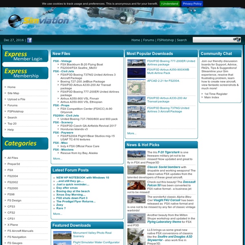Click the Dassault Falcon 50 cabin thumbnail
The height and width of the screenshot is (245, 245).
click(136, 185)
